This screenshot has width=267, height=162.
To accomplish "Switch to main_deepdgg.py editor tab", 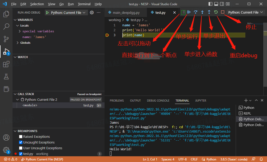I will (126, 13).
